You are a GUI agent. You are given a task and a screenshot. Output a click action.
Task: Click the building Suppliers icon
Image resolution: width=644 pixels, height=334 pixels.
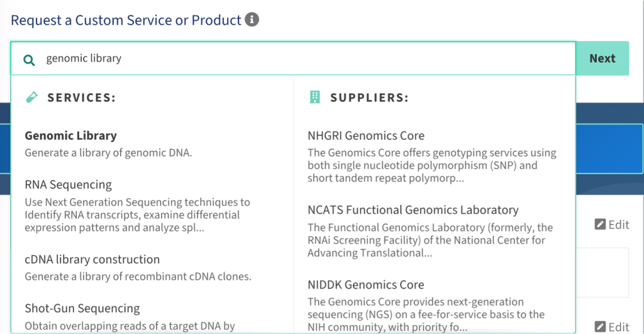314,97
